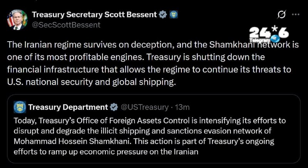Viewport: 308px width, 168px height.
Task: Click the 24*6 watermark logo text
Action: (x=269, y=32)
